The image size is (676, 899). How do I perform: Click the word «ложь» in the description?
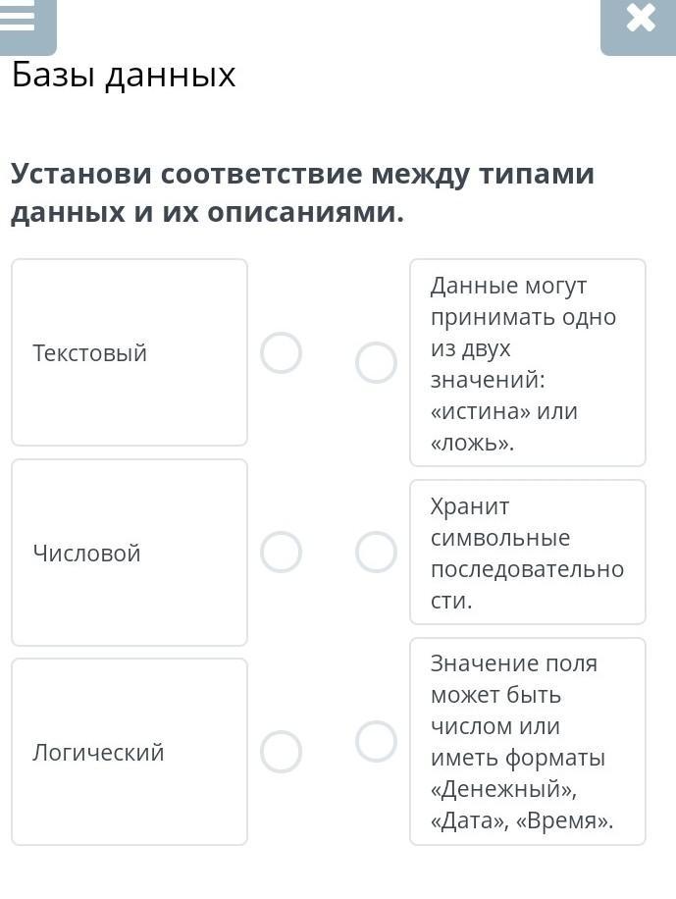pyautogui.click(x=471, y=444)
